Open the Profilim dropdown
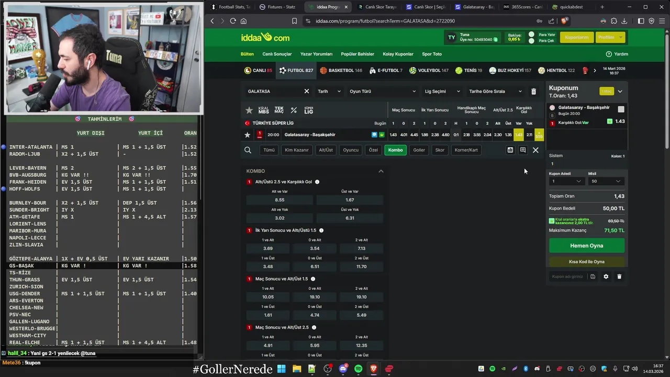The height and width of the screenshot is (377, 670). [610, 37]
